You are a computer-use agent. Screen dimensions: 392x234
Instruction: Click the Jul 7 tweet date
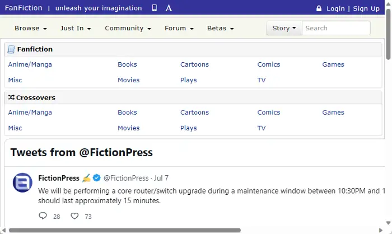click(161, 178)
